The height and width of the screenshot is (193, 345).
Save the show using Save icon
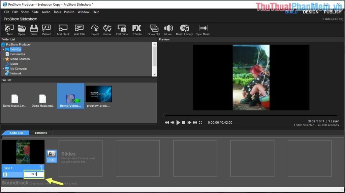point(34,30)
